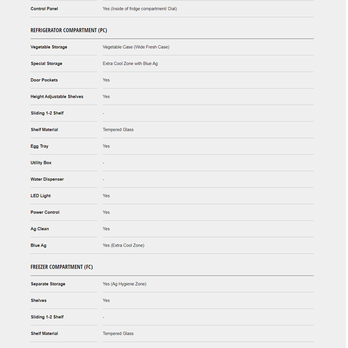Image resolution: width=348 pixels, height=348 pixels.
Task: Select the Control Panel row label
Action: point(44,9)
